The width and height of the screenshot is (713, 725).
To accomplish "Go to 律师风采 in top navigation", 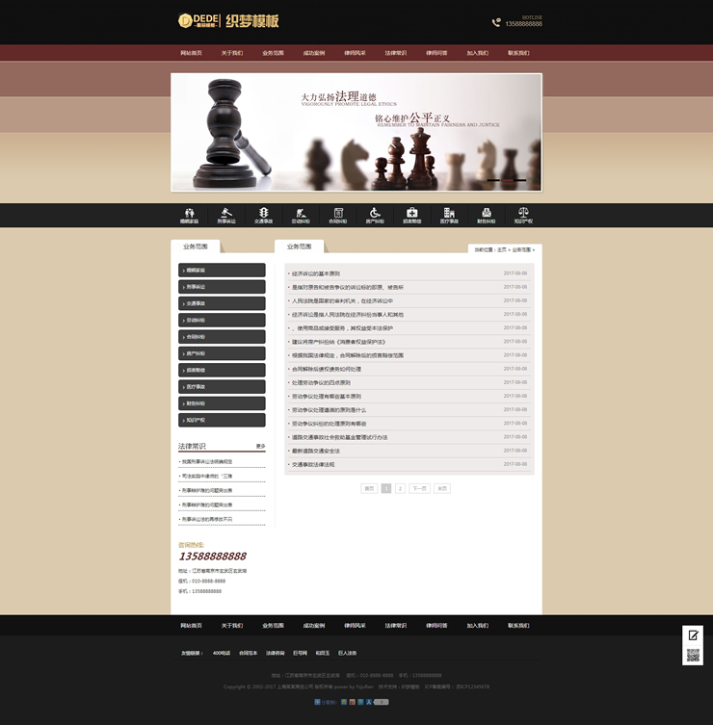I will pos(355,53).
